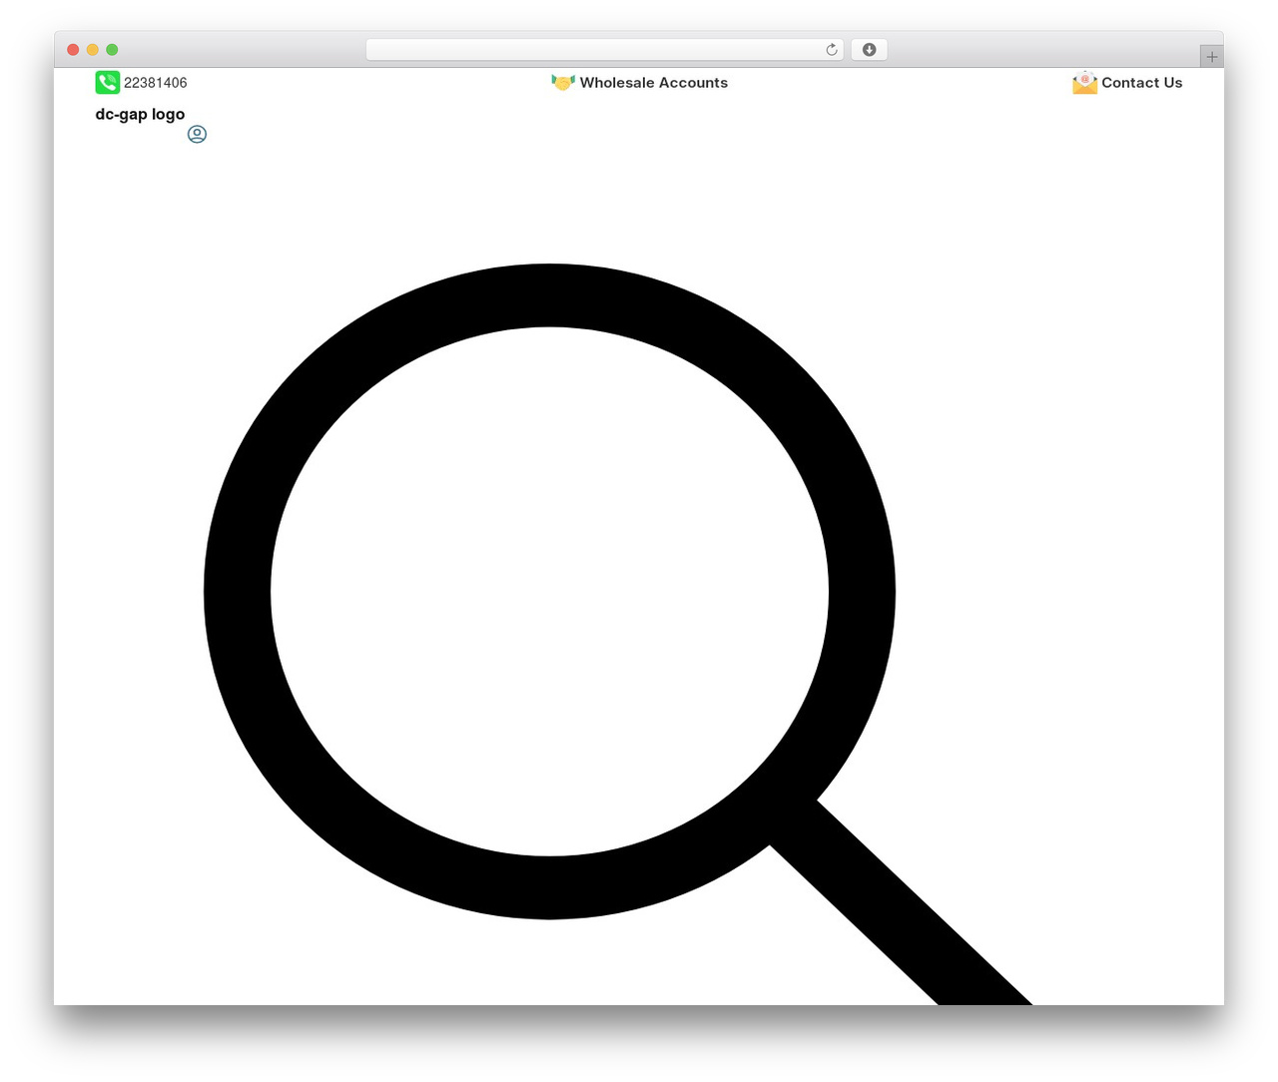1278x1082 pixels.
Task: Click the envelope icon beside Contact Us
Action: tap(1084, 82)
